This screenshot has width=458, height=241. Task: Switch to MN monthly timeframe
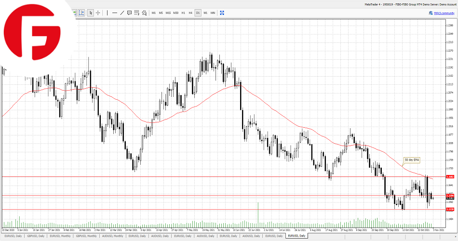pos(213,13)
